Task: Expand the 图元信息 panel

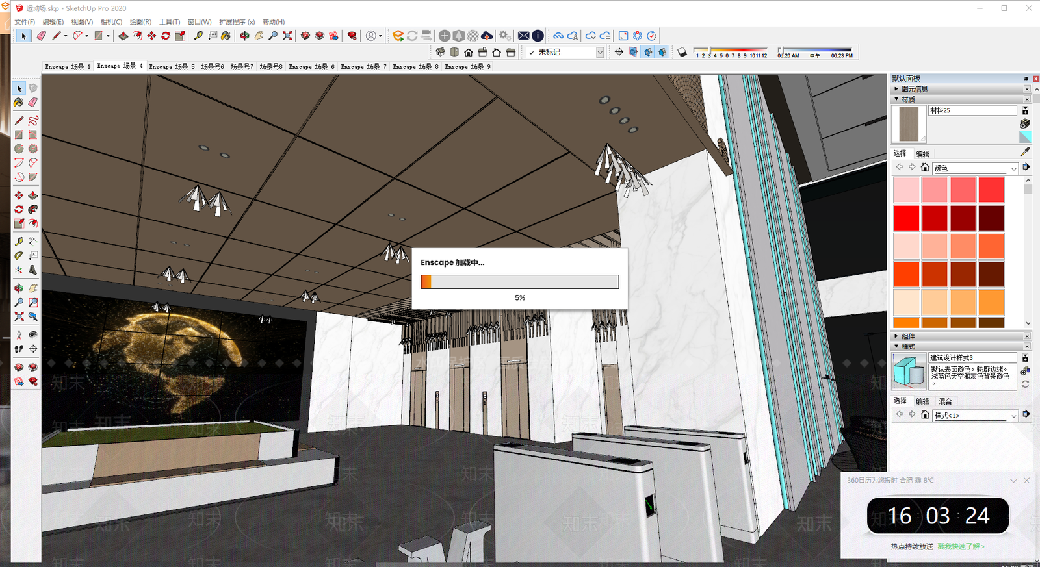Action: (x=961, y=89)
